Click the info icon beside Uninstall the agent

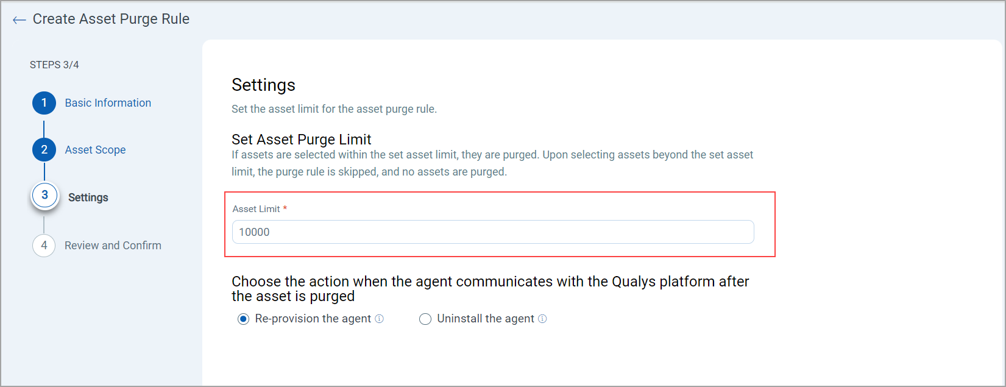pos(542,318)
